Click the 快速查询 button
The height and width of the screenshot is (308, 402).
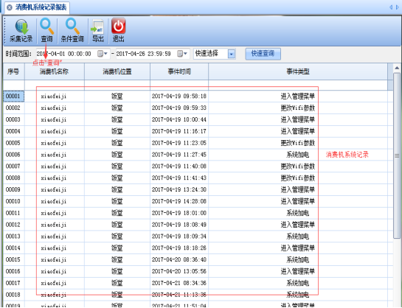(x=263, y=54)
